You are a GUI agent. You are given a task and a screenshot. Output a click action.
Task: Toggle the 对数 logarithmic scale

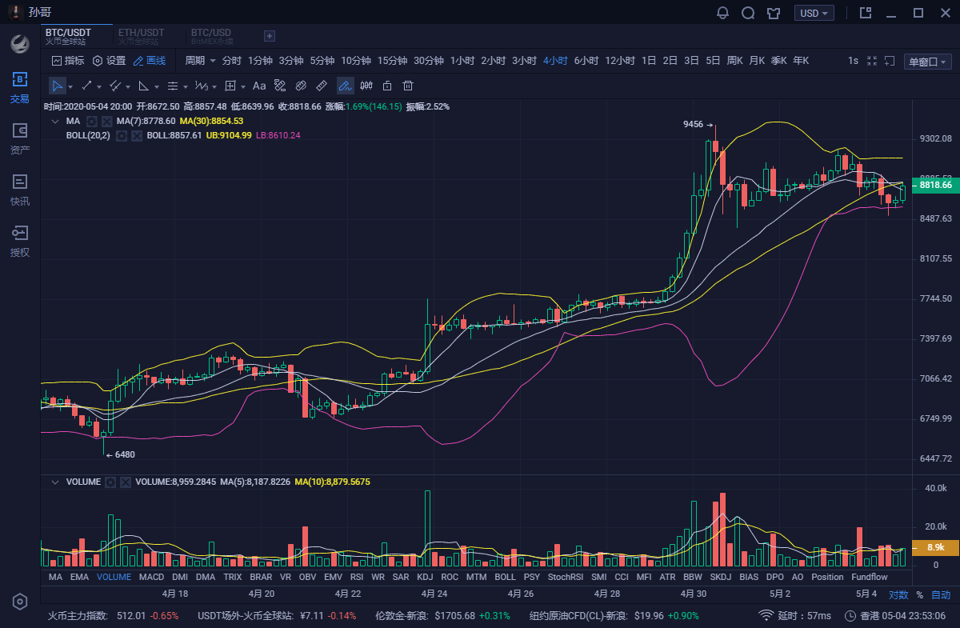point(898,595)
